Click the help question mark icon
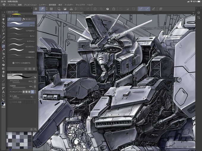Screen dimensions: 202x151 pos(161,9)
